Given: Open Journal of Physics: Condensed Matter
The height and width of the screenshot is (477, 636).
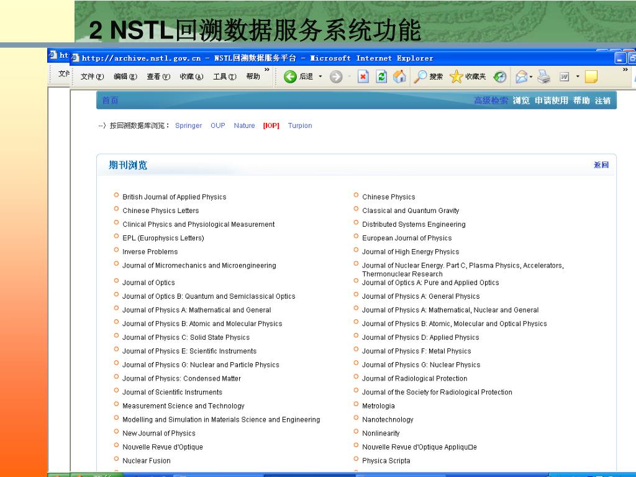Looking at the screenshot, I should (182, 378).
